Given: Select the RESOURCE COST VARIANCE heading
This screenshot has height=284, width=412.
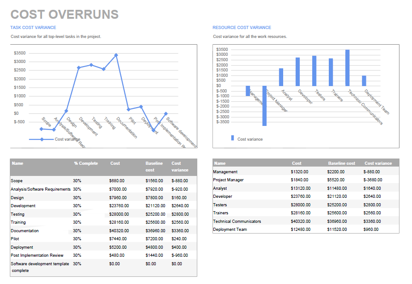Looking at the screenshot, I should (x=242, y=28).
